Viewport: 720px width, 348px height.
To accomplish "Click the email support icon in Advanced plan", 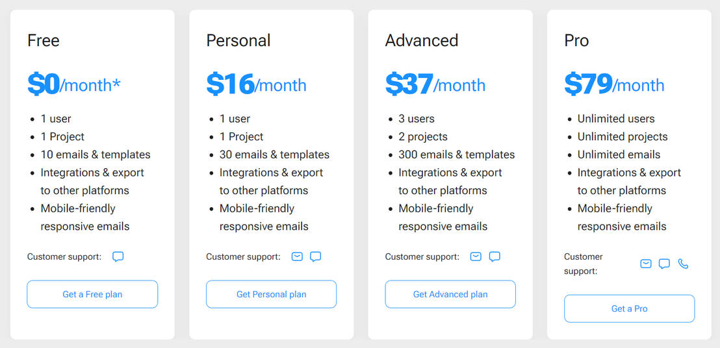I will [476, 256].
